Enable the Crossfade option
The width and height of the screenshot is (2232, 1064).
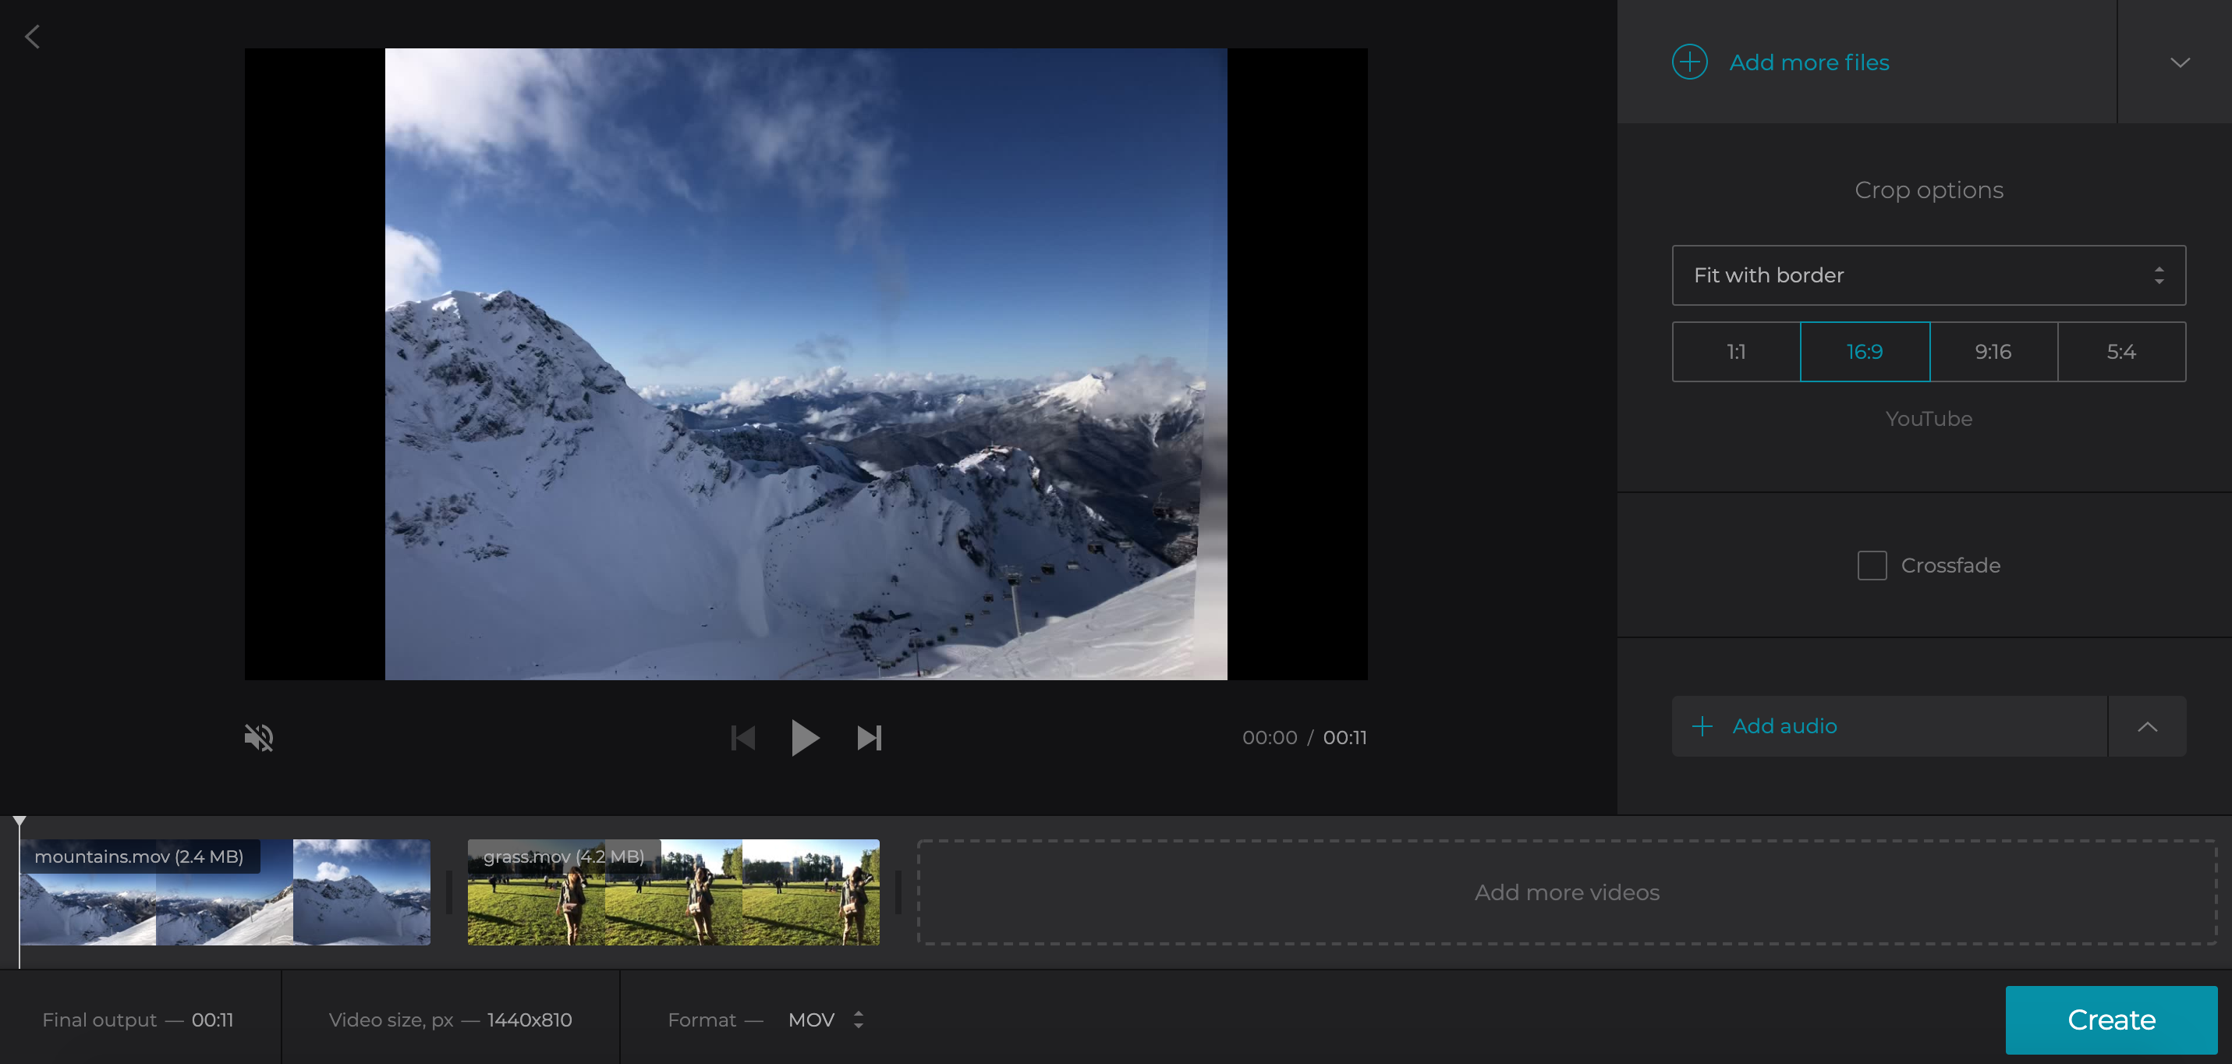tap(1872, 565)
